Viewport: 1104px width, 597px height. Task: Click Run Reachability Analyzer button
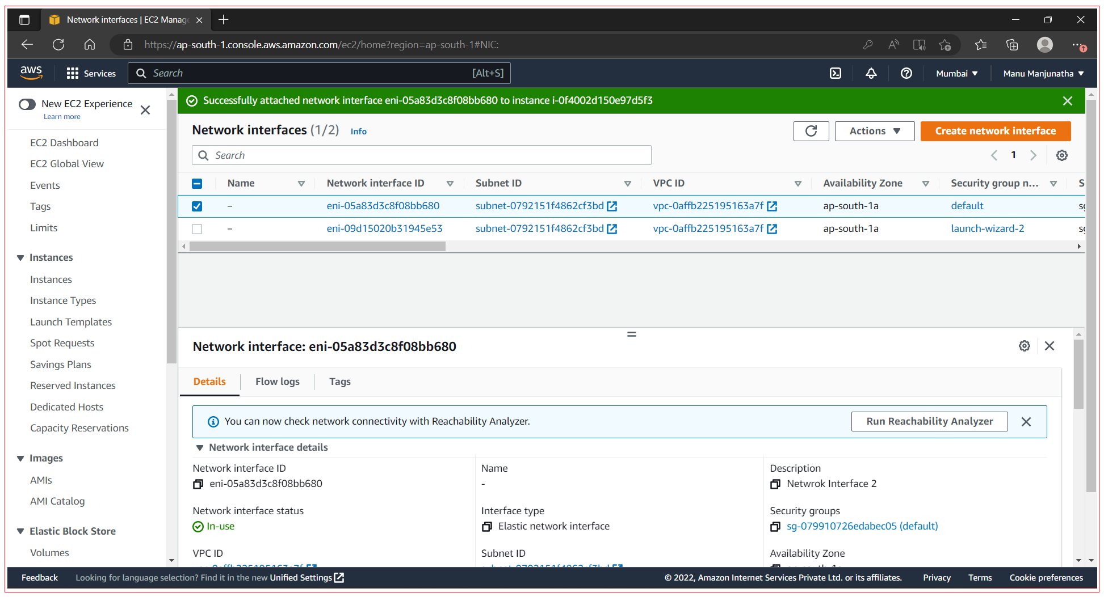[x=930, y=421]
